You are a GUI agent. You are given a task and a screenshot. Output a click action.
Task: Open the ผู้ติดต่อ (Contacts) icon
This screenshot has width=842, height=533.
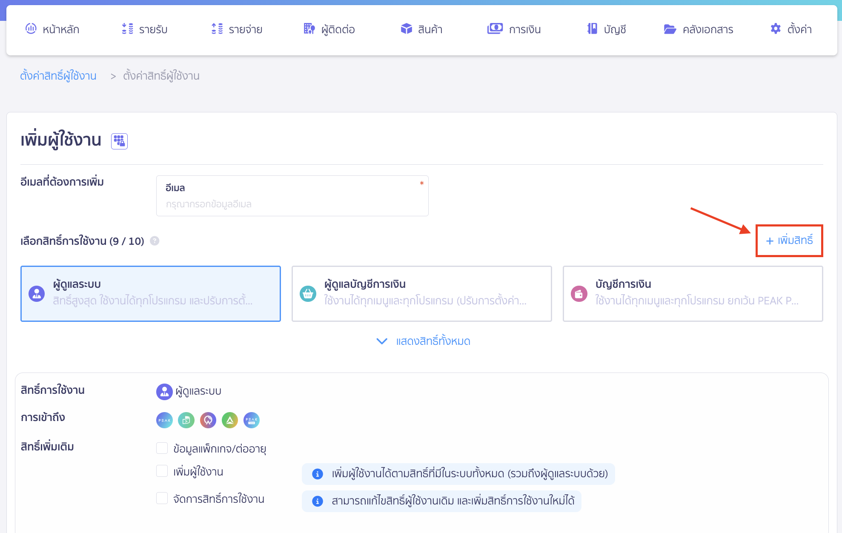click(x=309, y=29)
